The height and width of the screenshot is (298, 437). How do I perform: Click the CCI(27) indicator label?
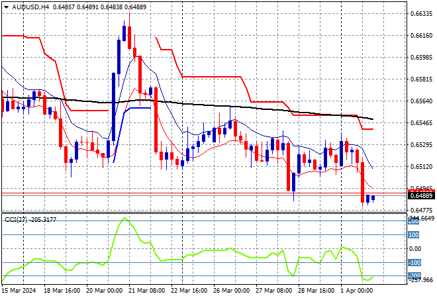(x=19, y=219)
